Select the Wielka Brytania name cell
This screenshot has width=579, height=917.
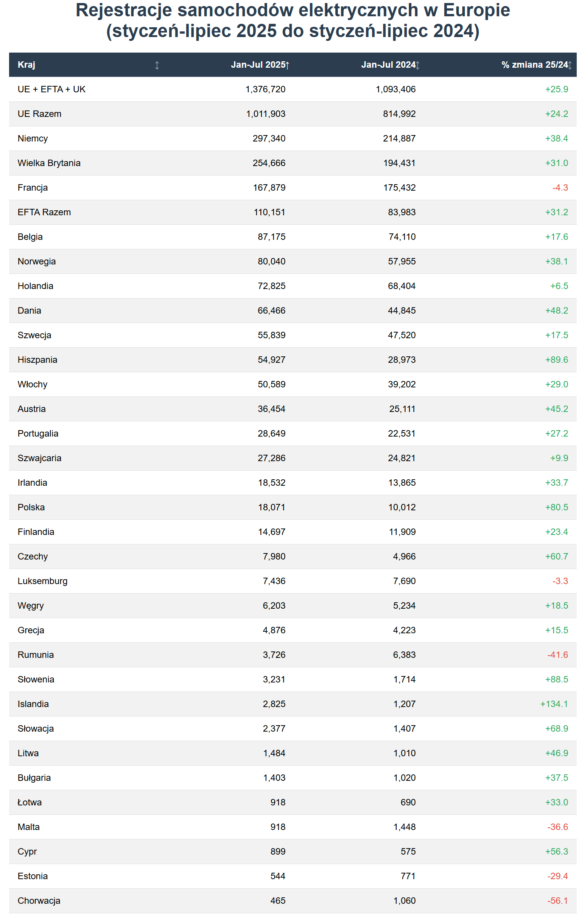pyautogui.click(x=49, y=163)
